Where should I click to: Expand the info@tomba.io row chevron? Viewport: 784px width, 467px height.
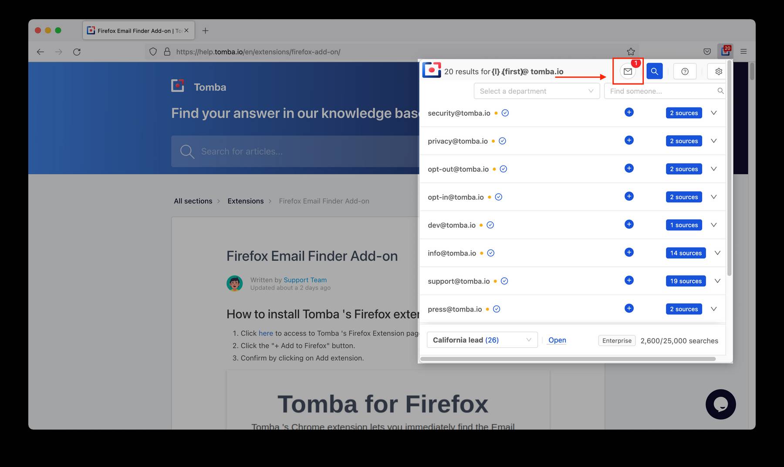click(717, 253)
